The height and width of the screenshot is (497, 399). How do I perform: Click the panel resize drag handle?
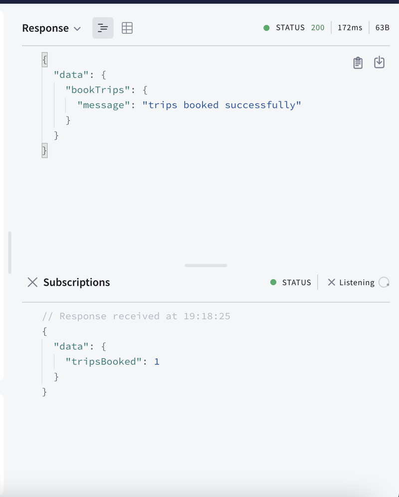[205, 266]
